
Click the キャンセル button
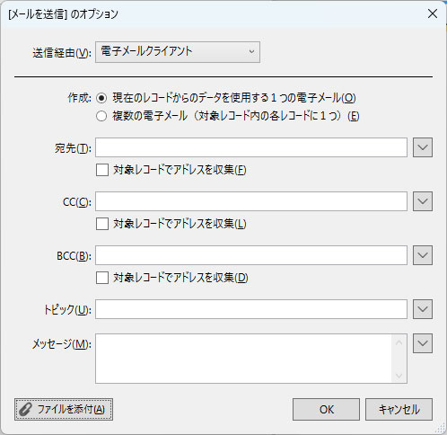tap(399, 409)
